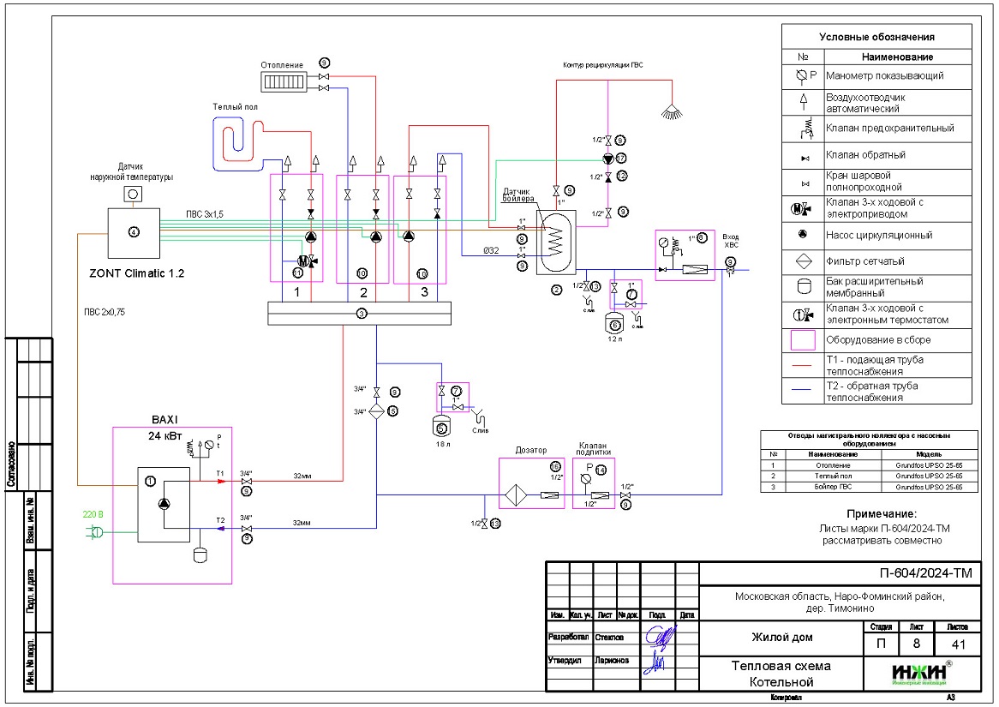Select the outdoor temperature sensor symbol

pyautogui.click(x=134, y=195)
